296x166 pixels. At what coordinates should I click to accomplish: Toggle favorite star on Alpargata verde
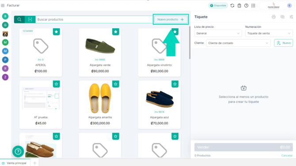pos(116,32)
